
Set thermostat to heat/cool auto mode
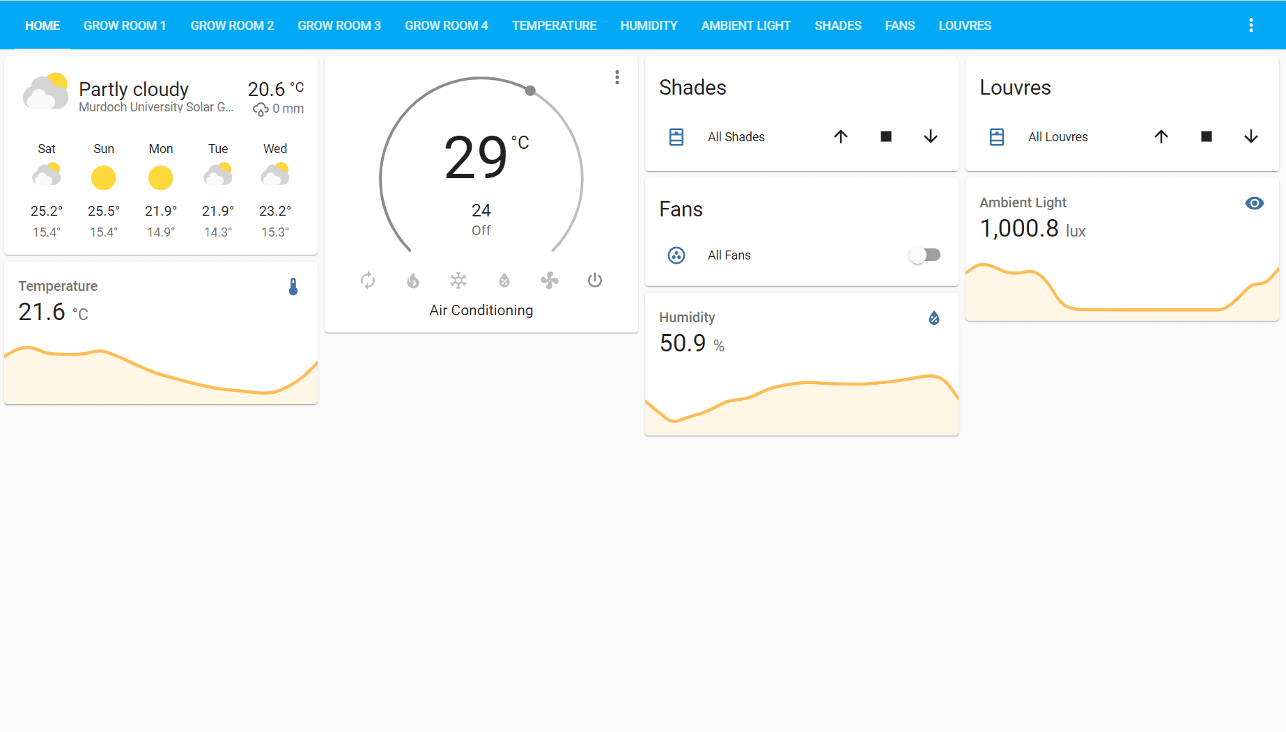368,280
